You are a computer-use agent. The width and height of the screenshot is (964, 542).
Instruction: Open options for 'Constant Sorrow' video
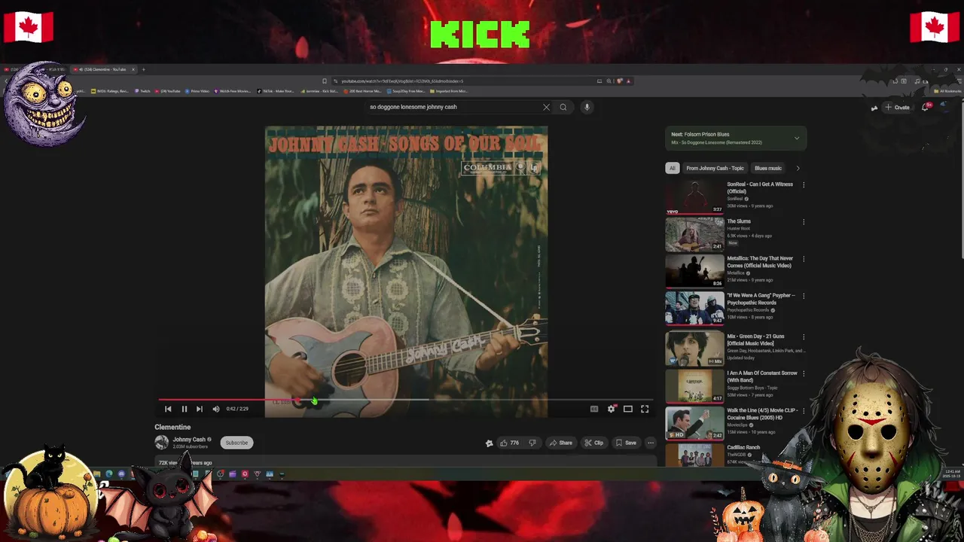tap(804, 373)
